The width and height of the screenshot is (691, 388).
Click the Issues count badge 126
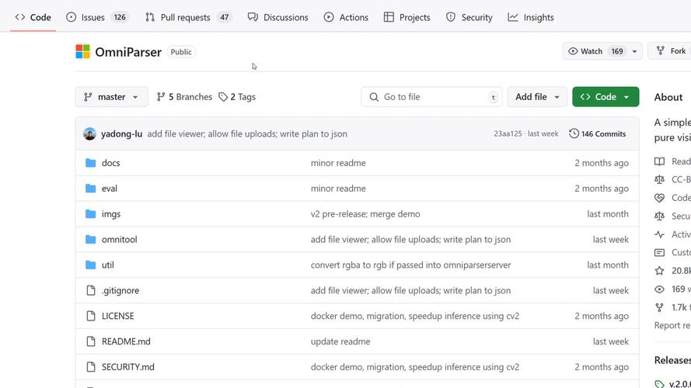(x=120, y=17)
